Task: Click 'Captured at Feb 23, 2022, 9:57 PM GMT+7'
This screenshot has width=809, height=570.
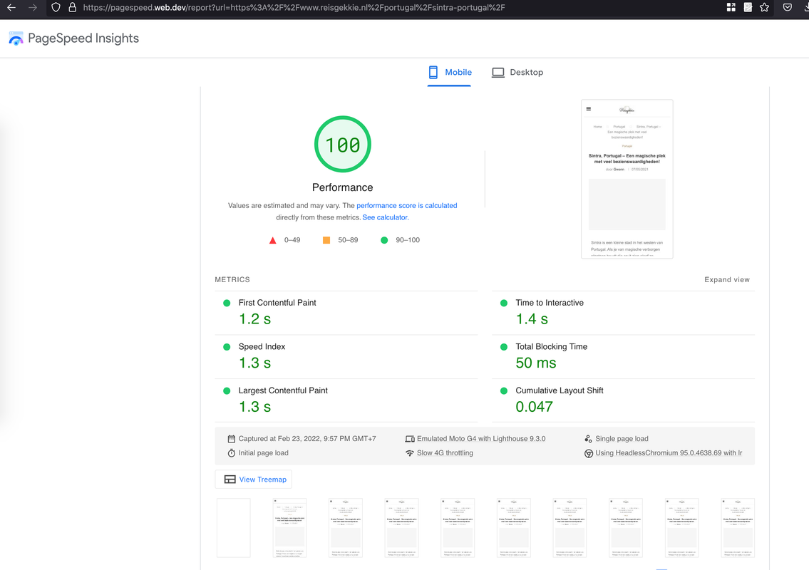Action: click(307, 438)
